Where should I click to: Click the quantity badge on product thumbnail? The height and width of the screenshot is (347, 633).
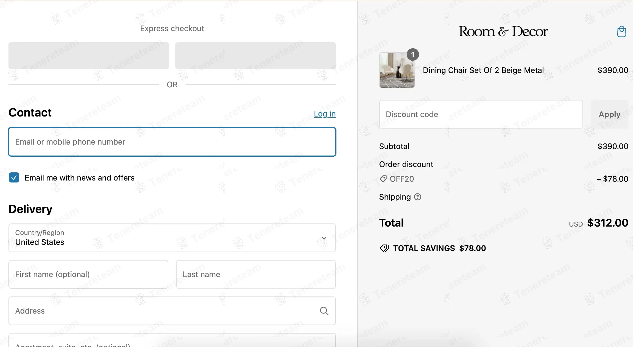click(413, 54)
